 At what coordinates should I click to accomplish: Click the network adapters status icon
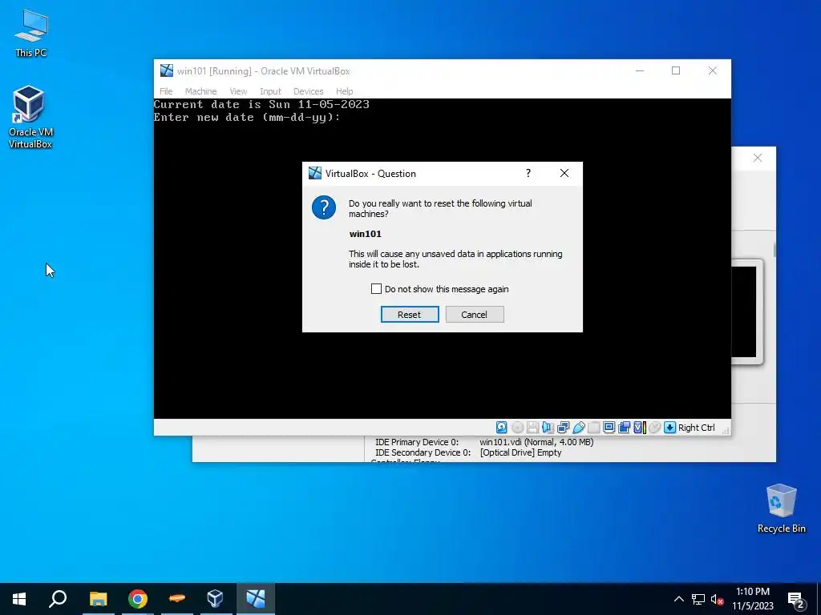coord(563,428)
